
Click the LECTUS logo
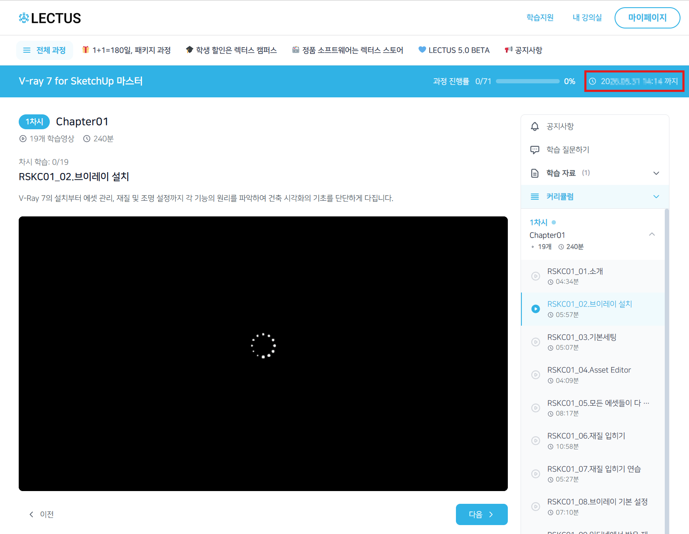(50, 18)
